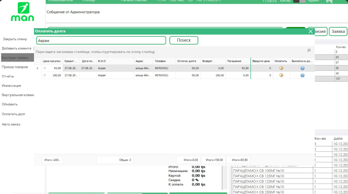The image size is (348, 194).
Task: Click the Заявка button
Action: point(338,32)
